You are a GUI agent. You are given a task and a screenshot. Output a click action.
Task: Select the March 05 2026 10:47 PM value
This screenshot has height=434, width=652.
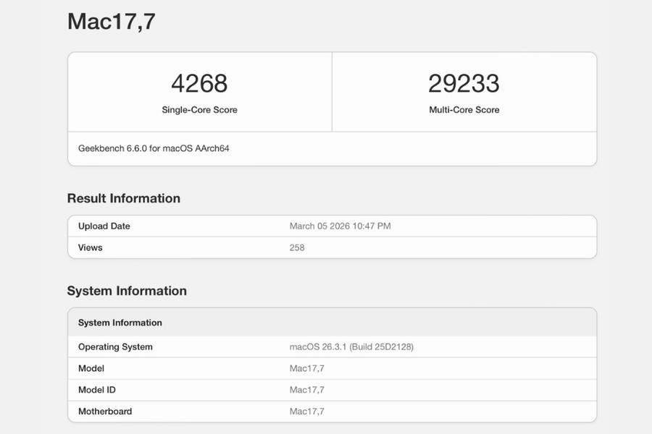pyautogui.click(x=340, y=226)
